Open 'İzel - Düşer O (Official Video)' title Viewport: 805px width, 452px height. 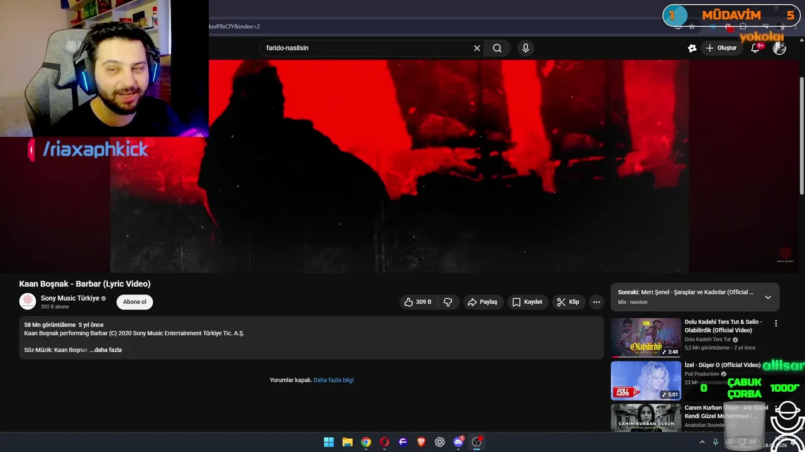[723, 365]
